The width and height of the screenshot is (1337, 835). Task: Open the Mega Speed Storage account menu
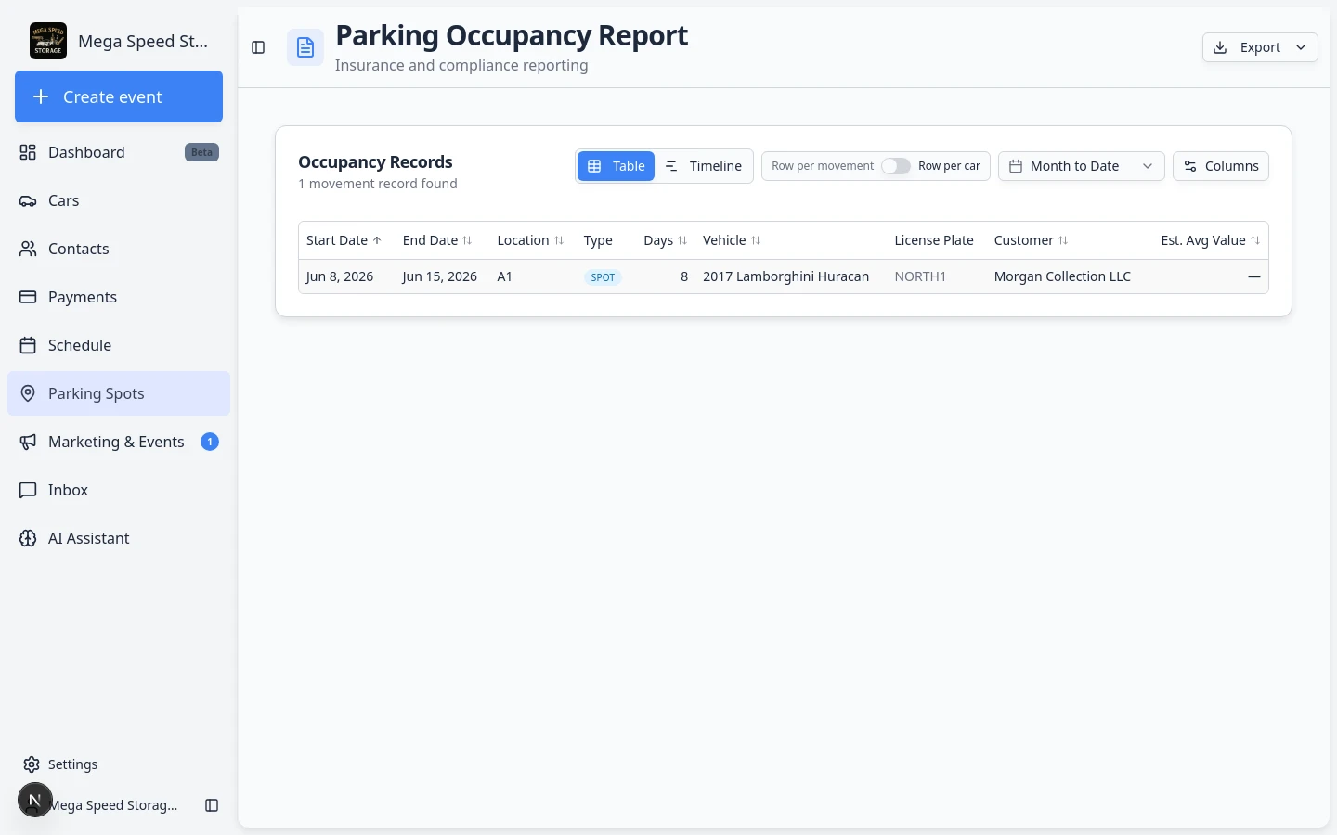coord(113,805)
